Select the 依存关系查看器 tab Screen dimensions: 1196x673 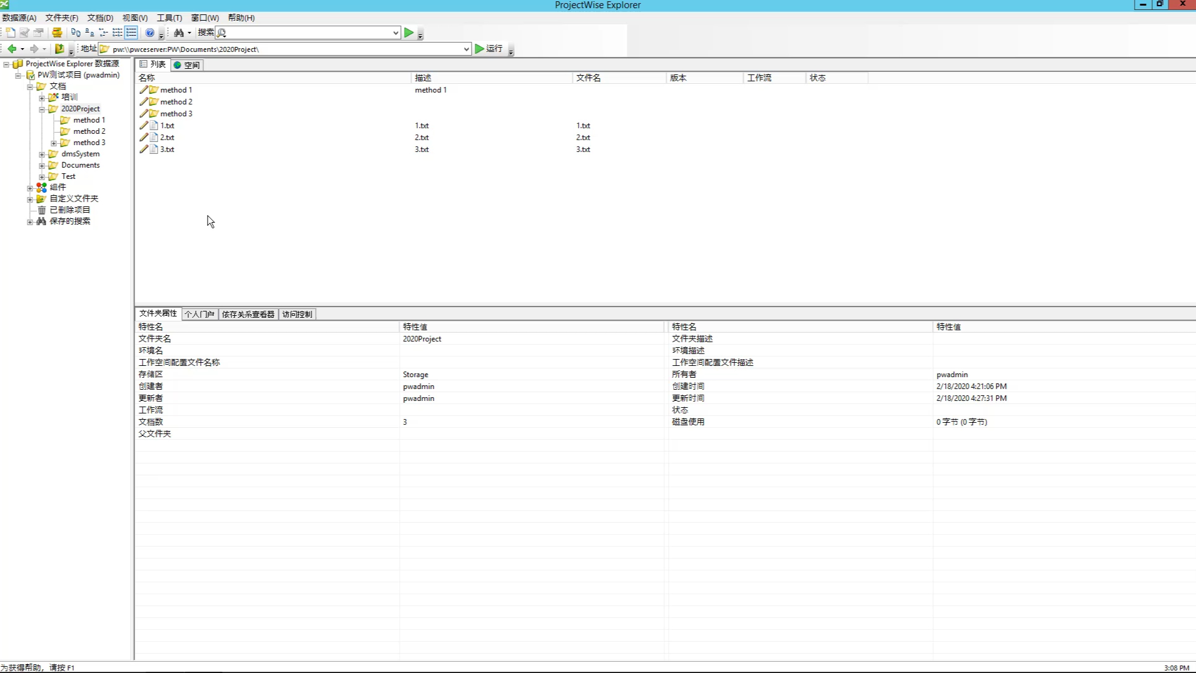[x=248, y=314]
